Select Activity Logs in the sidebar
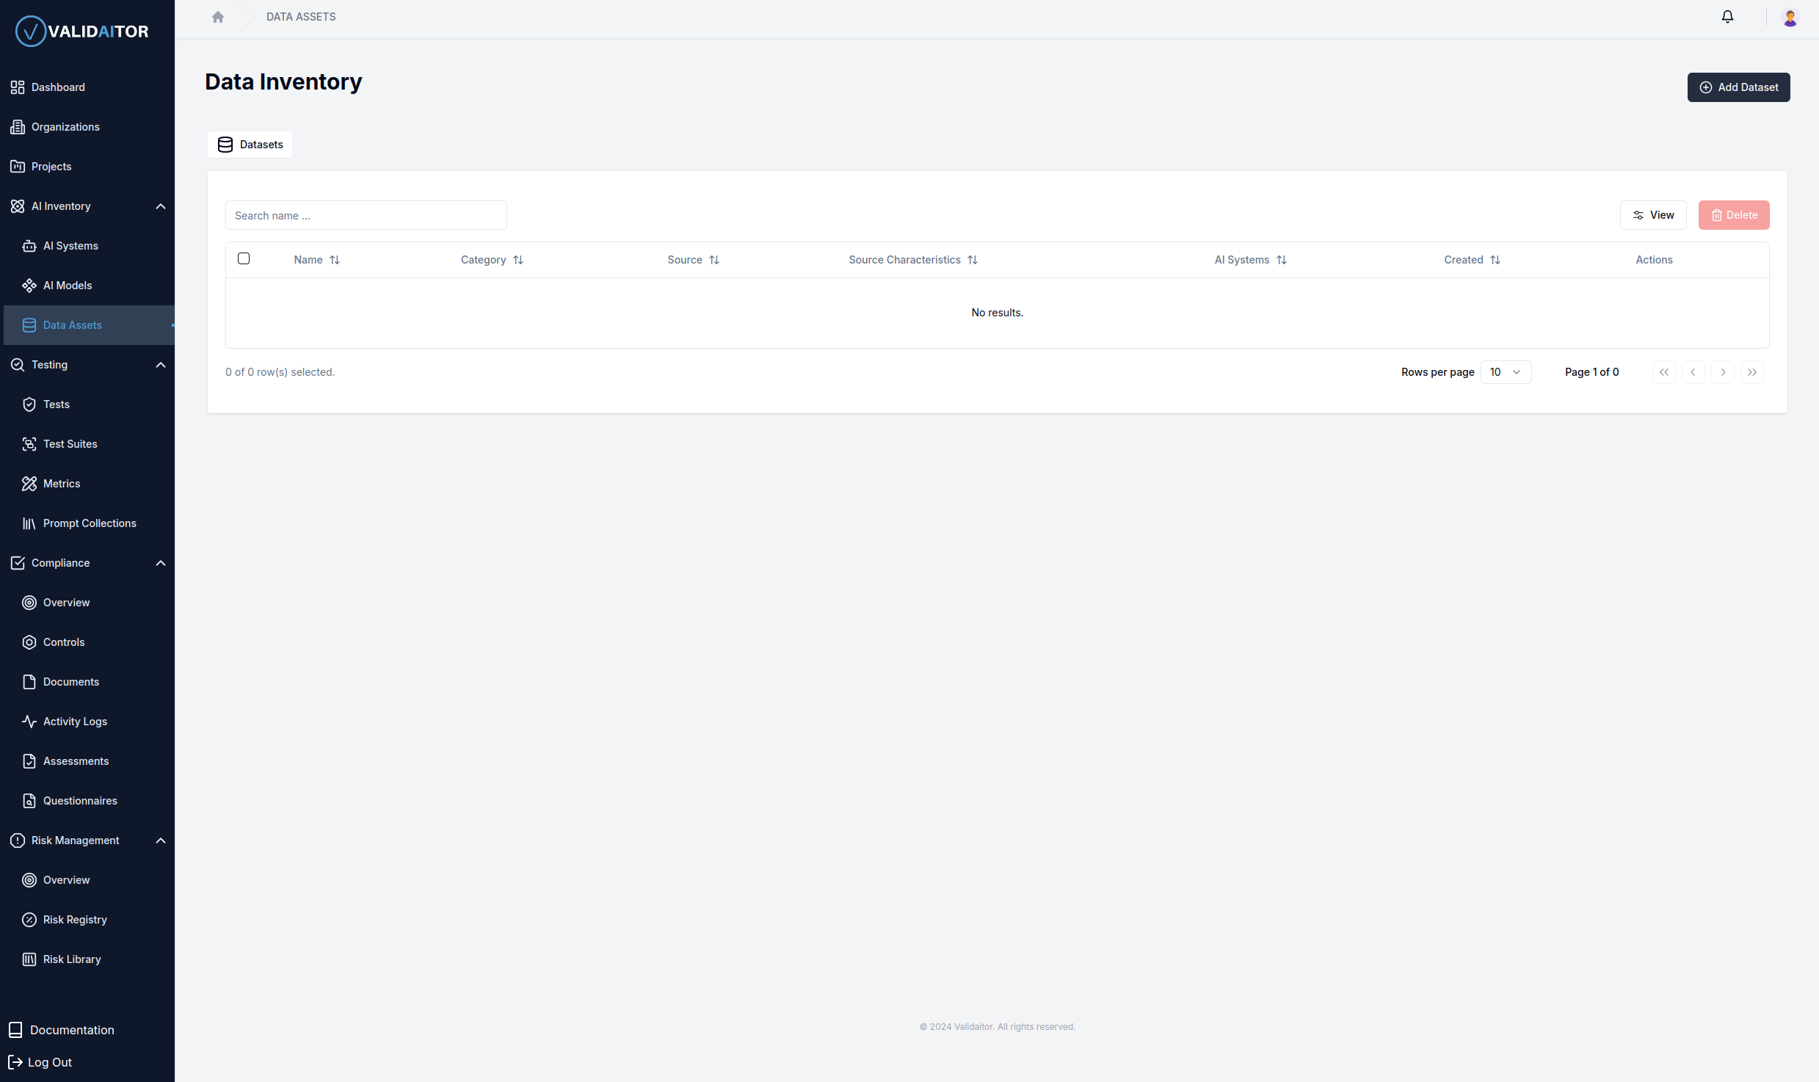Viewport: 1819px width, 1082px height. [73, 721]
